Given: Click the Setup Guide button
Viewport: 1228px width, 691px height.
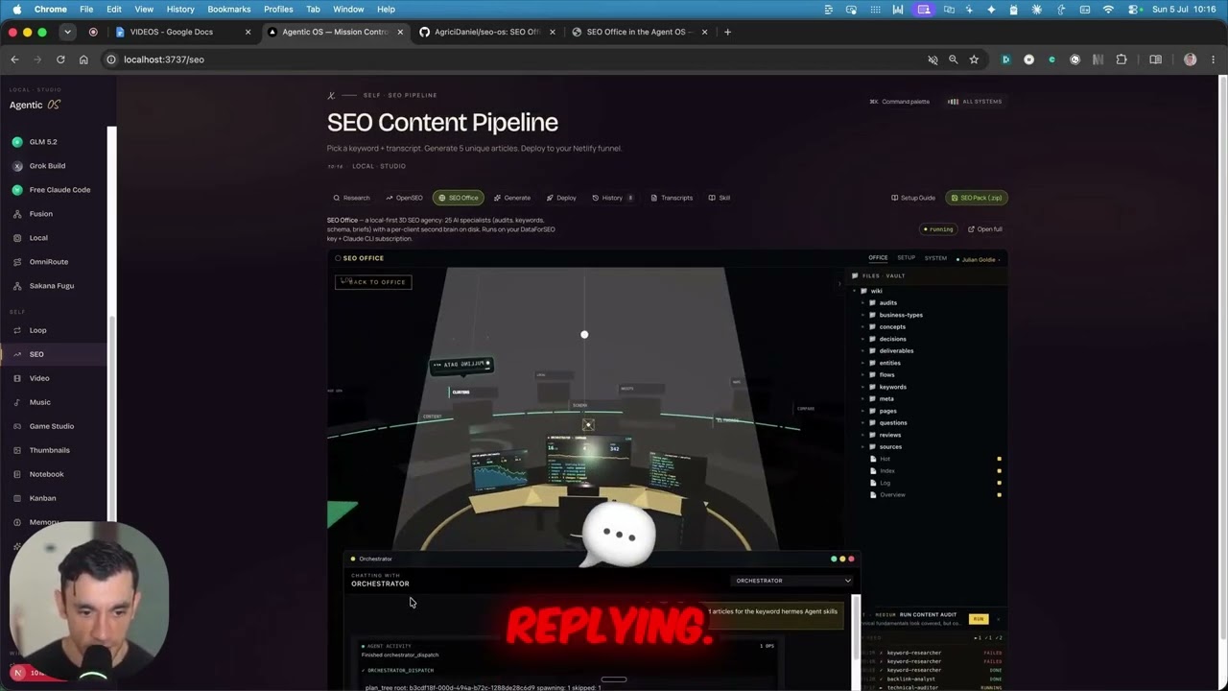Looking at the screenshot, I should click(x=913, y=198).
